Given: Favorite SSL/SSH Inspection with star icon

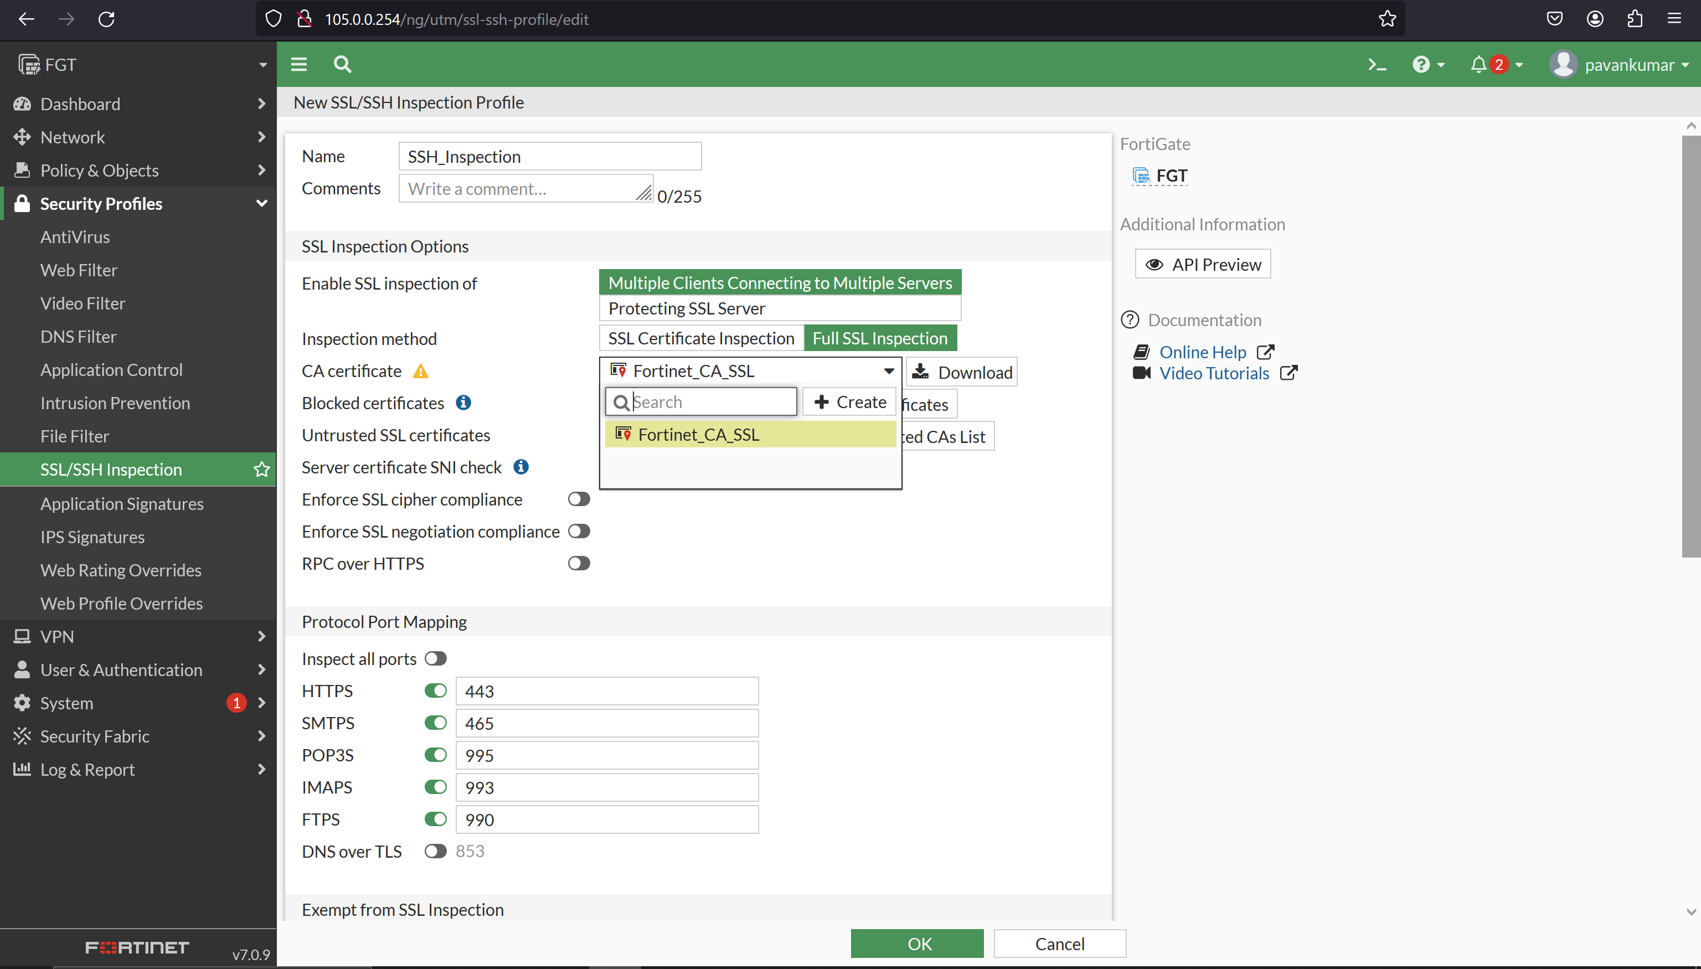Looking at the screenshot, I should 260,469.
